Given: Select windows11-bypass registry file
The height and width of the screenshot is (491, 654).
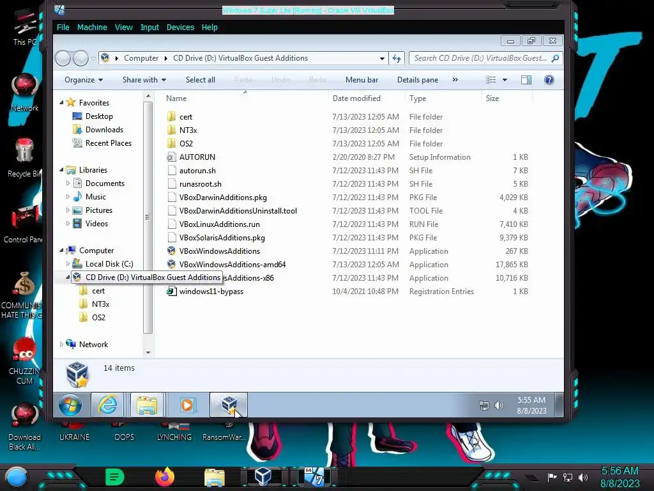Looking at the screenshot, I should [x=211, y=292].
